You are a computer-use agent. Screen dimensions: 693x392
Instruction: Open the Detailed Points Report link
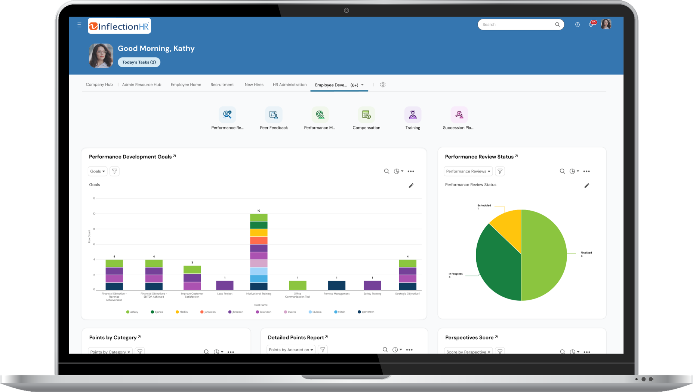tap(298, 337)
